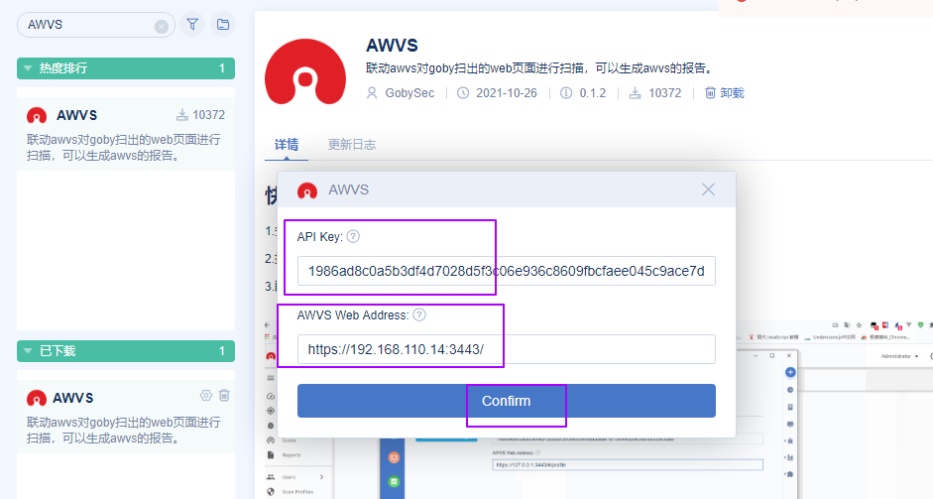Click the Confirm button

coord(507,401)
